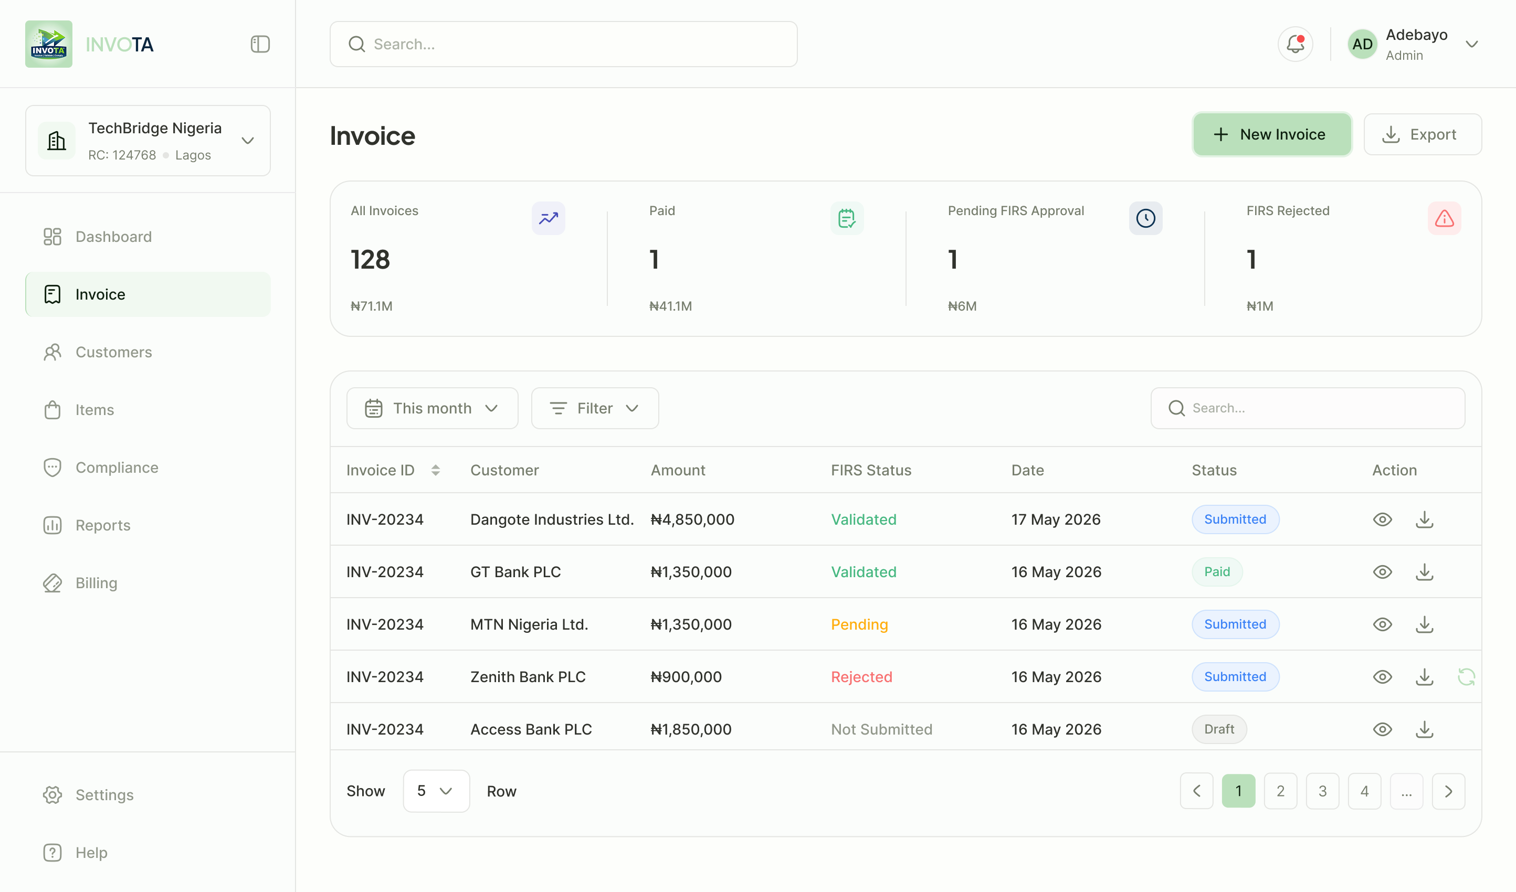
Task: Click the INVOTA logo
Action: coord(49,44)
